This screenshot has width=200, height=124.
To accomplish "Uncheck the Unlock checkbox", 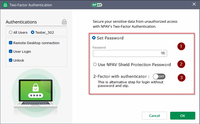I will (10, 60).
